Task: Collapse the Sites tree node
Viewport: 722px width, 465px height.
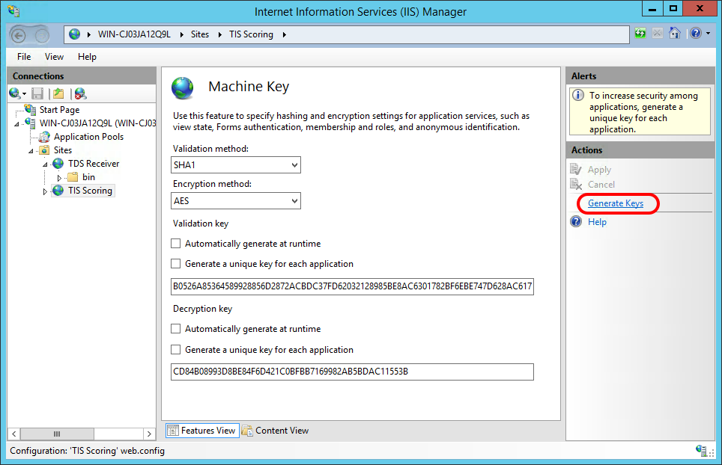Action: 31,151
